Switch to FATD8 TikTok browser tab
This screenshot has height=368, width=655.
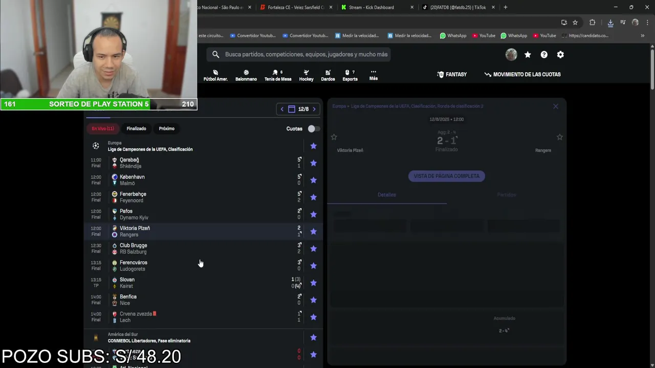(458, 7)
